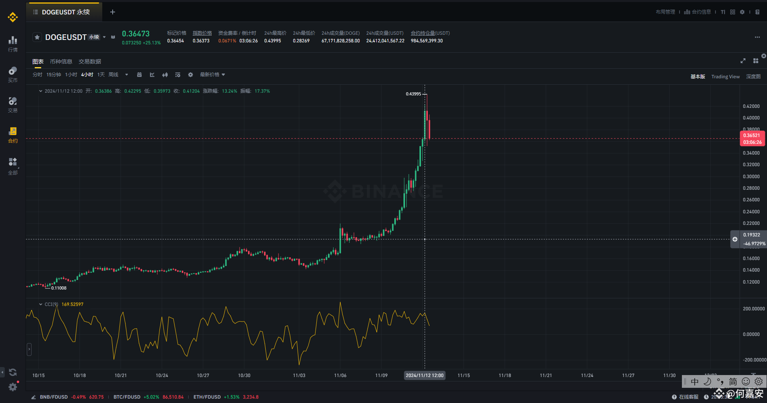Click the 0.11008 low price label on chart
Viewport: 767px width, 403px height.
pyautogui.click(x=59, y=288)
